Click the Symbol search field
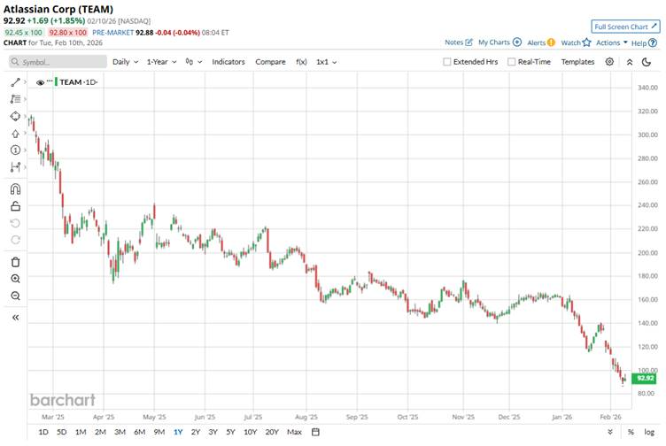This screenshot has width=666, height=446. click(x=58, y=62)
